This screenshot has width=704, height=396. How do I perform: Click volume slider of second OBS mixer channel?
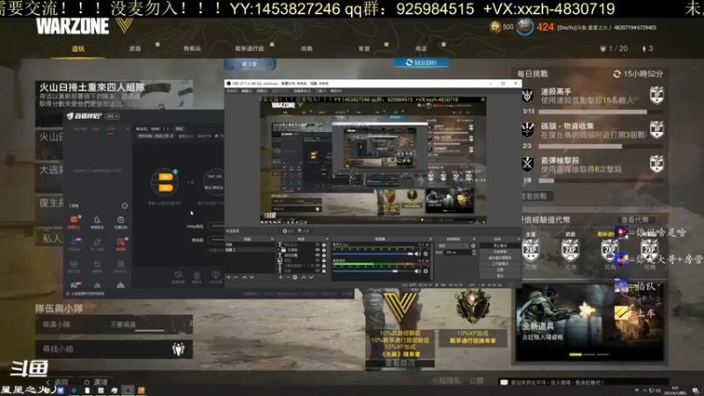(x=373, y=271)
